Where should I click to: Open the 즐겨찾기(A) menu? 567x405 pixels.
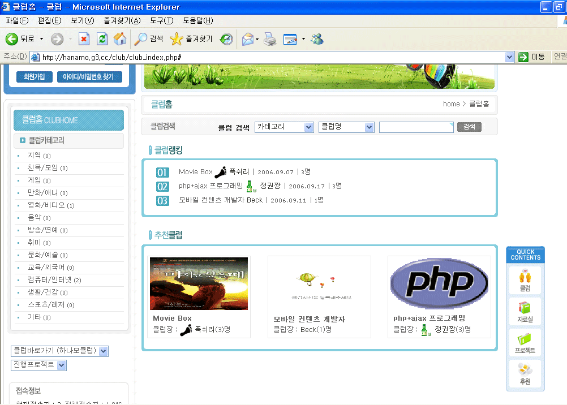pos(122,21)
